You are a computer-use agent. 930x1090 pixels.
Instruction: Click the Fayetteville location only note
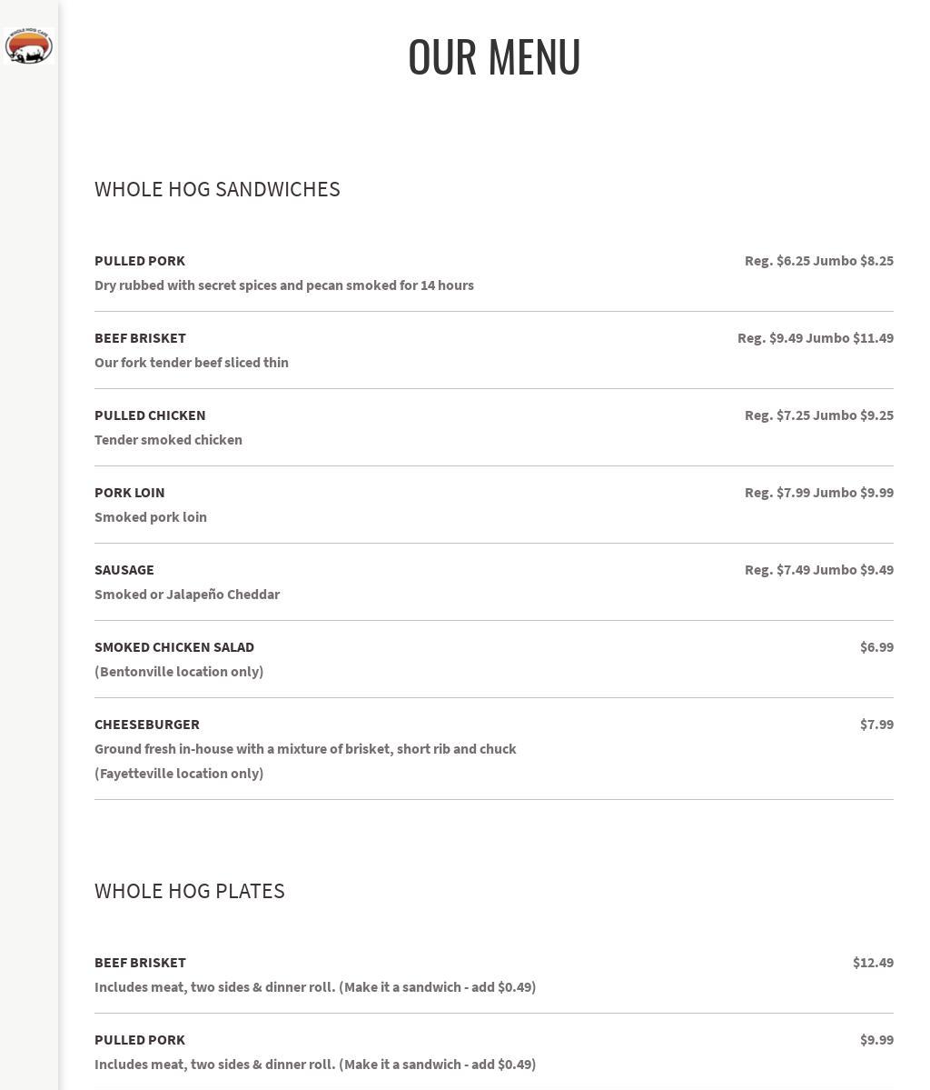click(x=179, y=774)
